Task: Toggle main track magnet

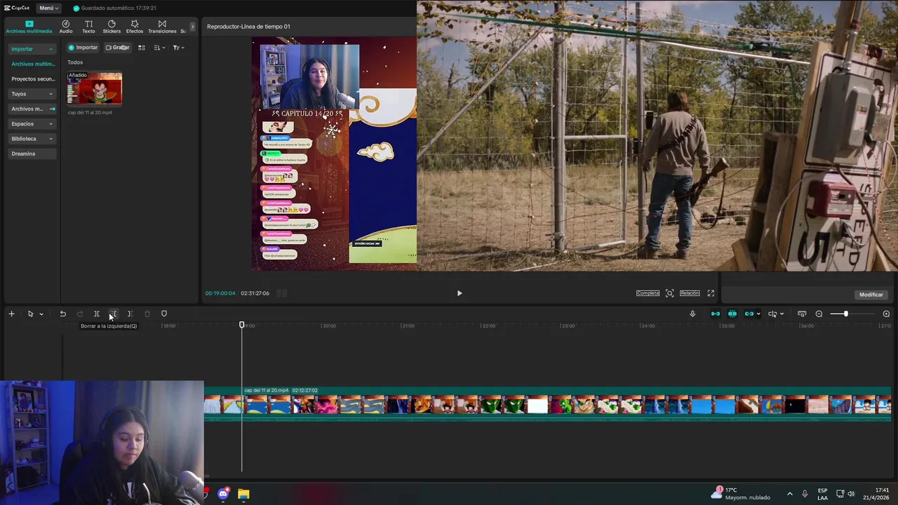Action: [x=716, y=314]
